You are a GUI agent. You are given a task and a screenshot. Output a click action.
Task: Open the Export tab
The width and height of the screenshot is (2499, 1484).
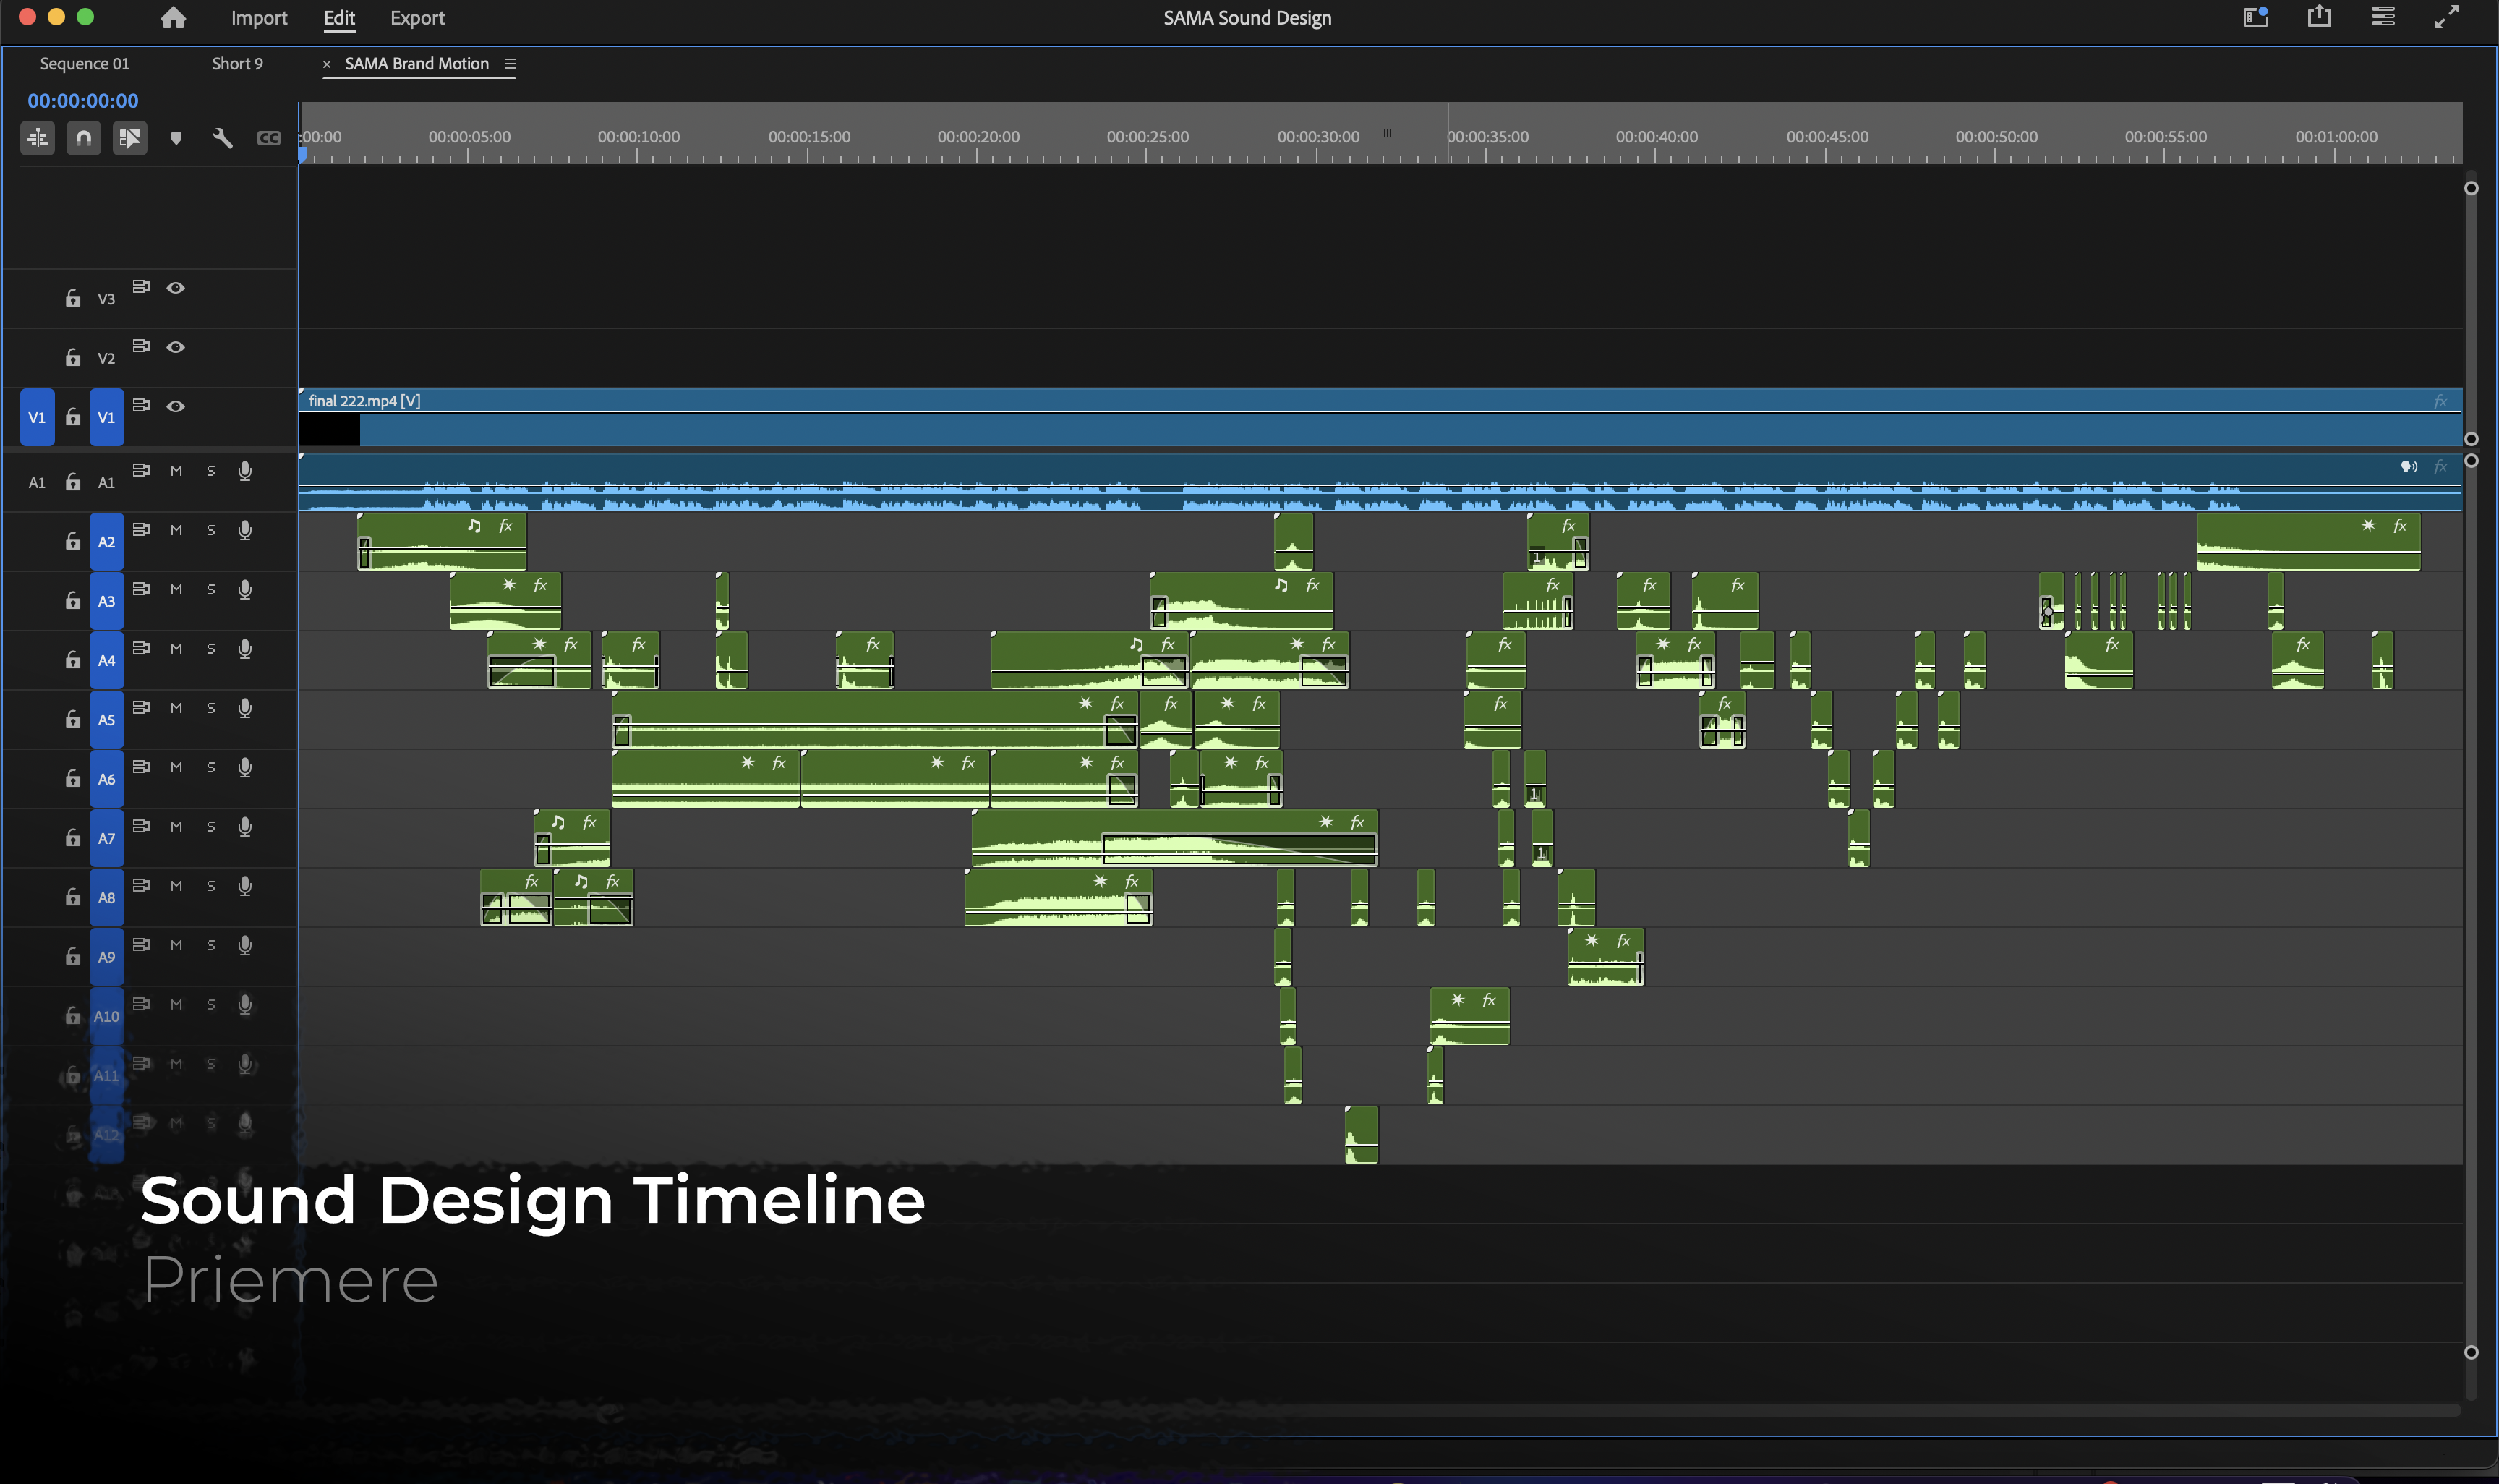coord(416,18)
